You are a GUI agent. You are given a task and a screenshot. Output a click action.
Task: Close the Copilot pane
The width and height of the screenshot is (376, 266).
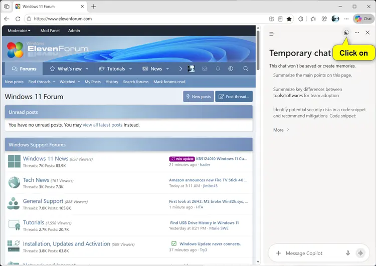(367, 33)
